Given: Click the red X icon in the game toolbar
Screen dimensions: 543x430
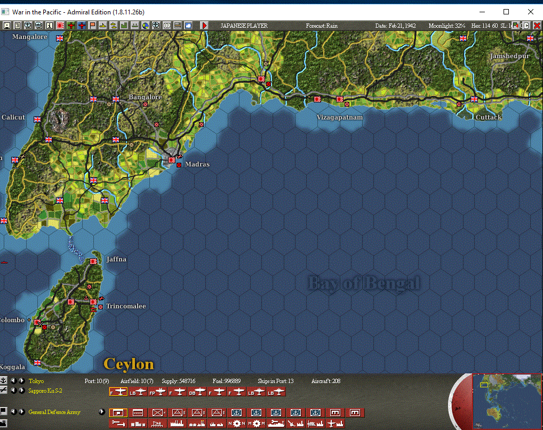Looking at the screenshot, I should (537, 25).
